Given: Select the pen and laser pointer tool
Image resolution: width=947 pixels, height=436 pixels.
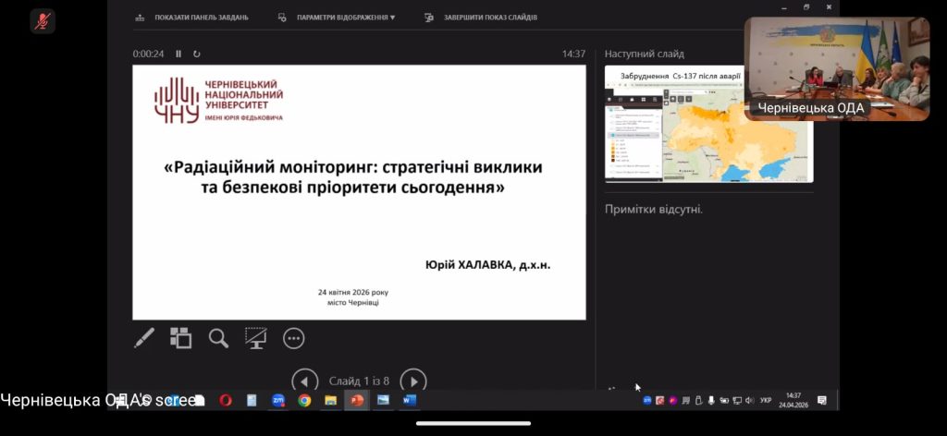Looking at the screenshot, I should (144, 338).
